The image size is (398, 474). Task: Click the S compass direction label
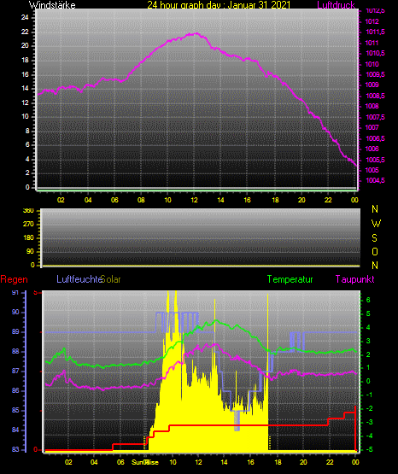pos(374,238)
